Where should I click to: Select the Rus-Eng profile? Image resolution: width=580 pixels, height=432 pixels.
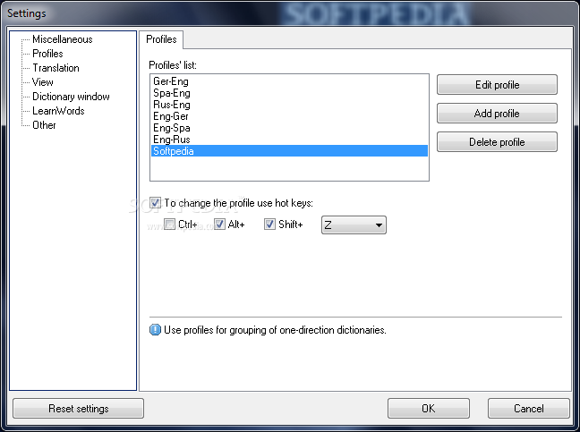289,105
